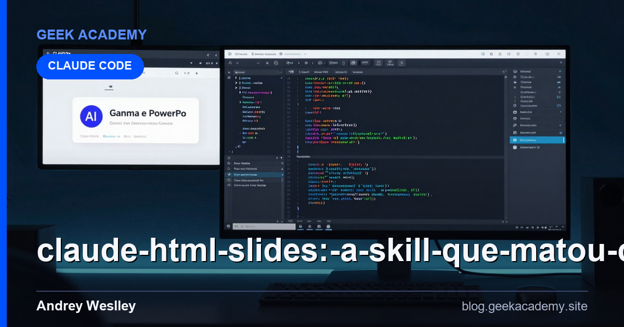Click the blue AI circle logo

91,117
